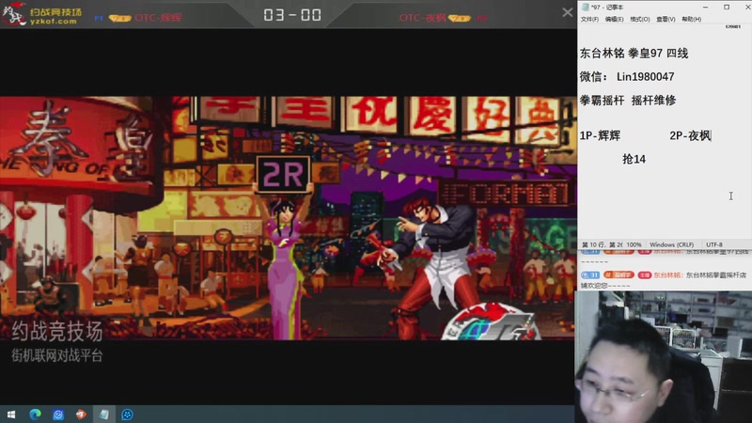
Task: Close the Notepad window
Action: click(747, 8)
